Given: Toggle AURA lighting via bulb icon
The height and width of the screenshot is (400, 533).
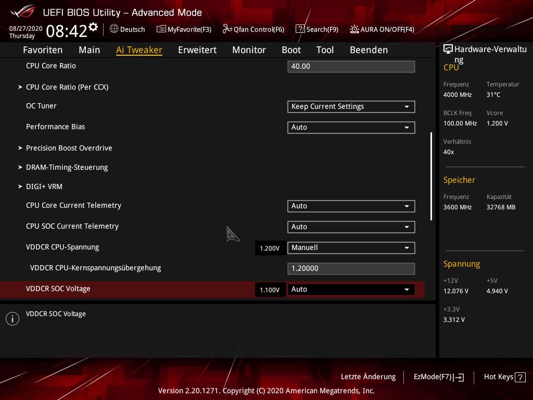Looking at the screenshot, I should point(354,29).
